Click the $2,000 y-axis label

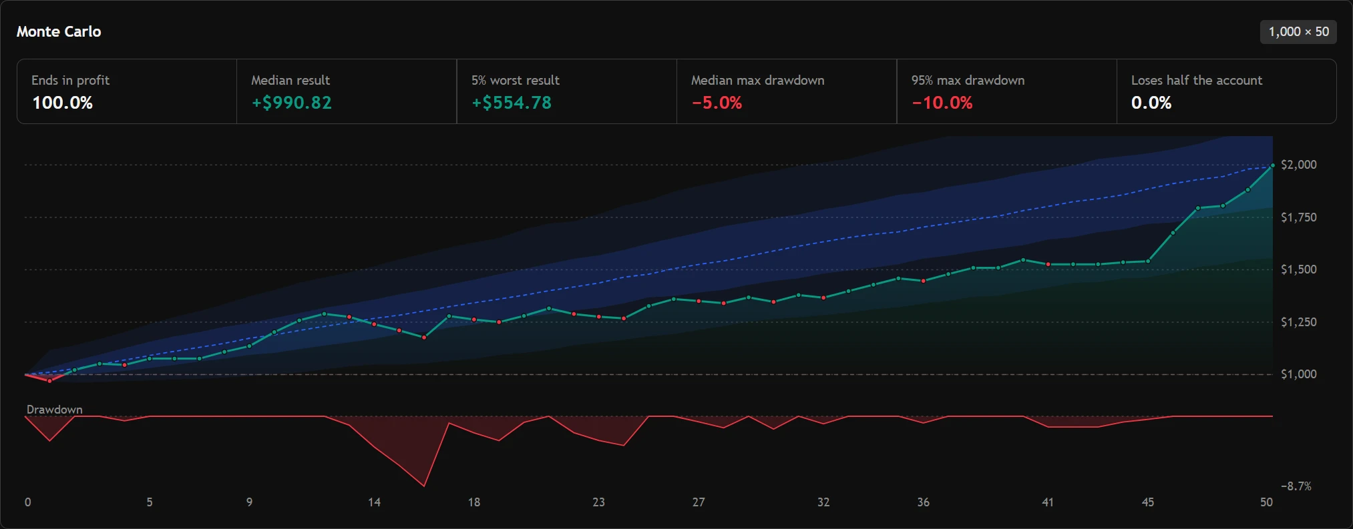[1298, 165]
